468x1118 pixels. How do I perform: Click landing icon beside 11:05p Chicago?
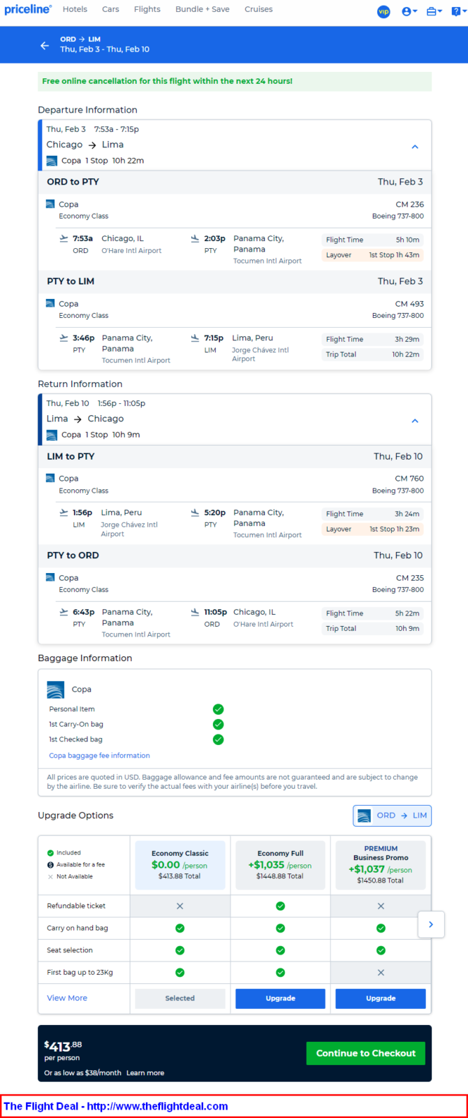195,611
